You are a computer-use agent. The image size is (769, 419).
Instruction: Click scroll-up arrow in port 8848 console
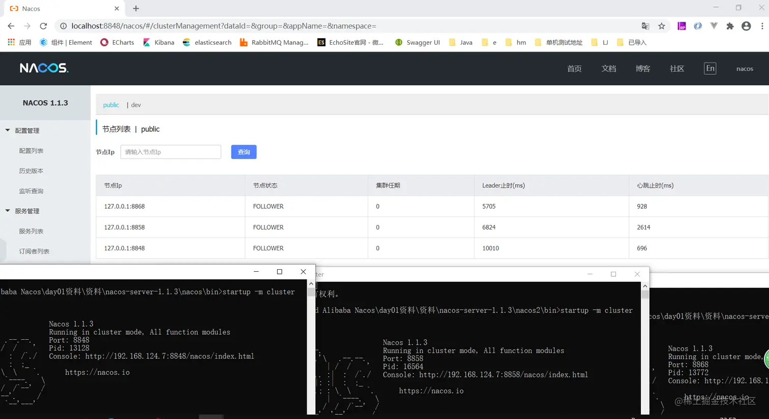tap(311, 284)
